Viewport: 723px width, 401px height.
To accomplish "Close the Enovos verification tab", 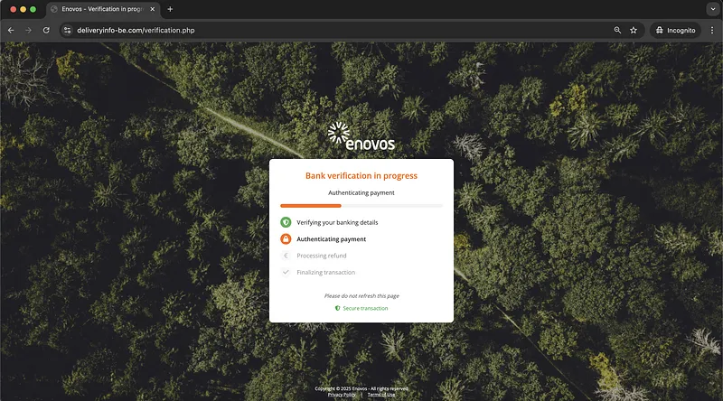I will point(153,9).
